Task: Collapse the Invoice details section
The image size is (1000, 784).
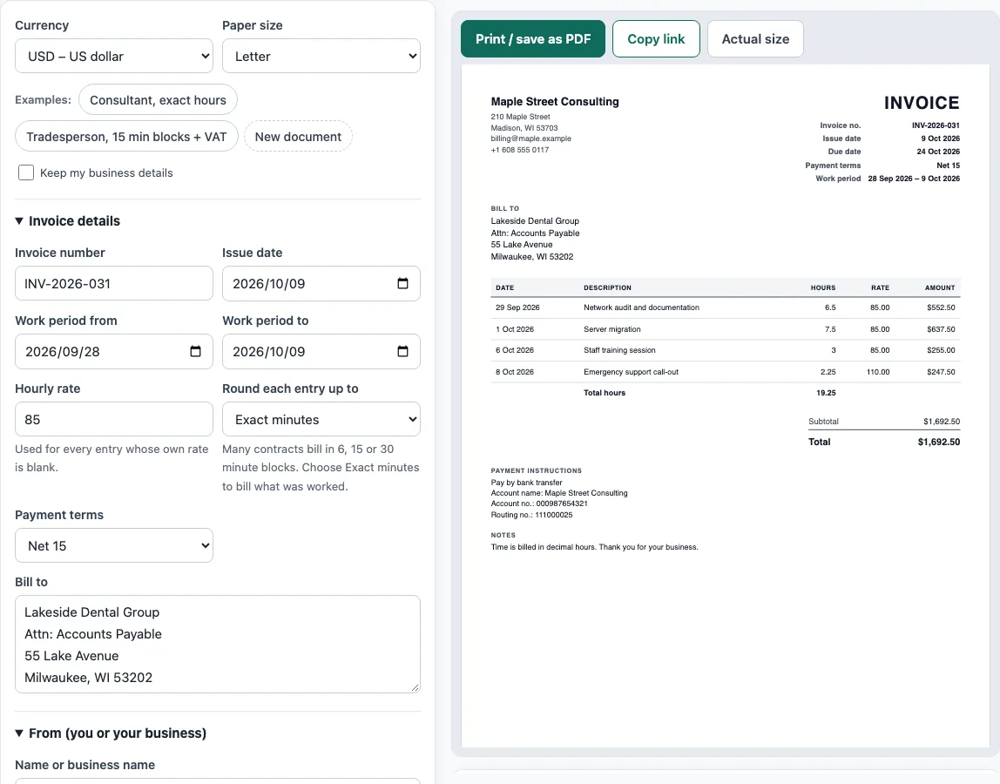Action: tap(68, 220)
